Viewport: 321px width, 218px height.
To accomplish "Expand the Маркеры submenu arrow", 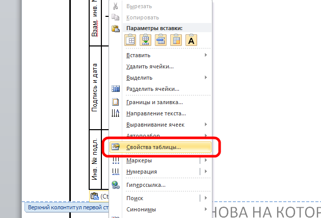I will point(206,160).
